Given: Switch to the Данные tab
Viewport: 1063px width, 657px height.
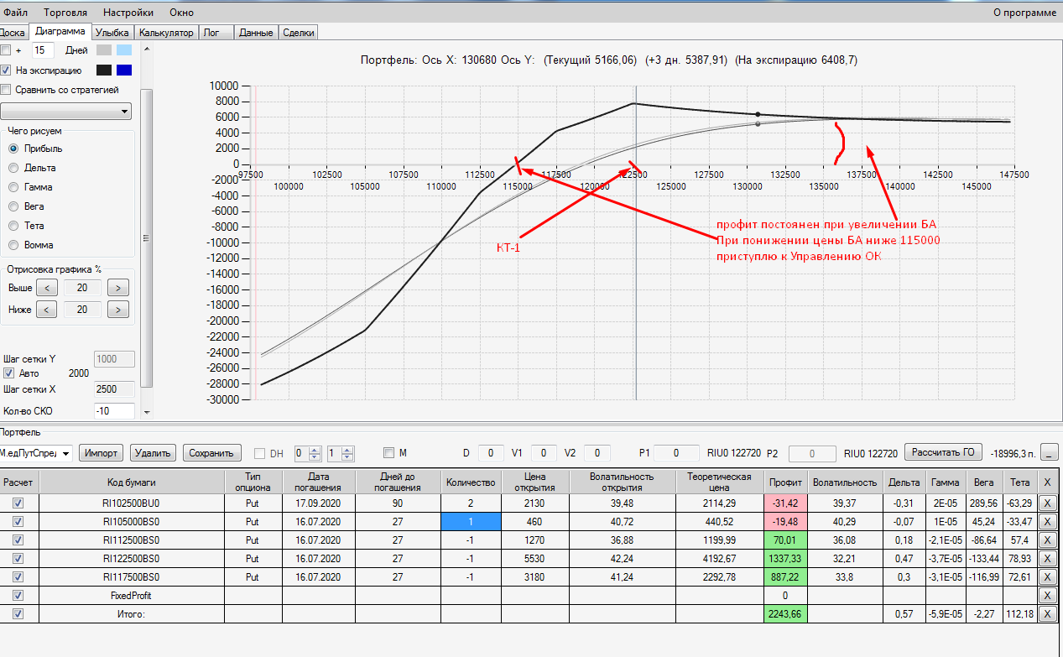Looking at the screenshot, I should coord(256,33).
